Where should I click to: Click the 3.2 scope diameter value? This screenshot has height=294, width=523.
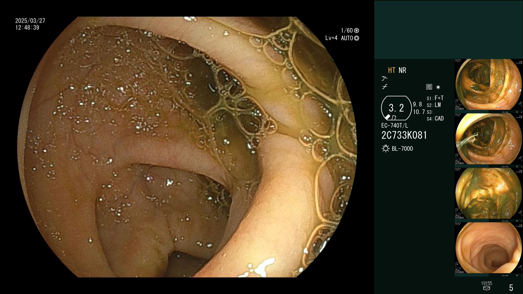pos(396,108)
